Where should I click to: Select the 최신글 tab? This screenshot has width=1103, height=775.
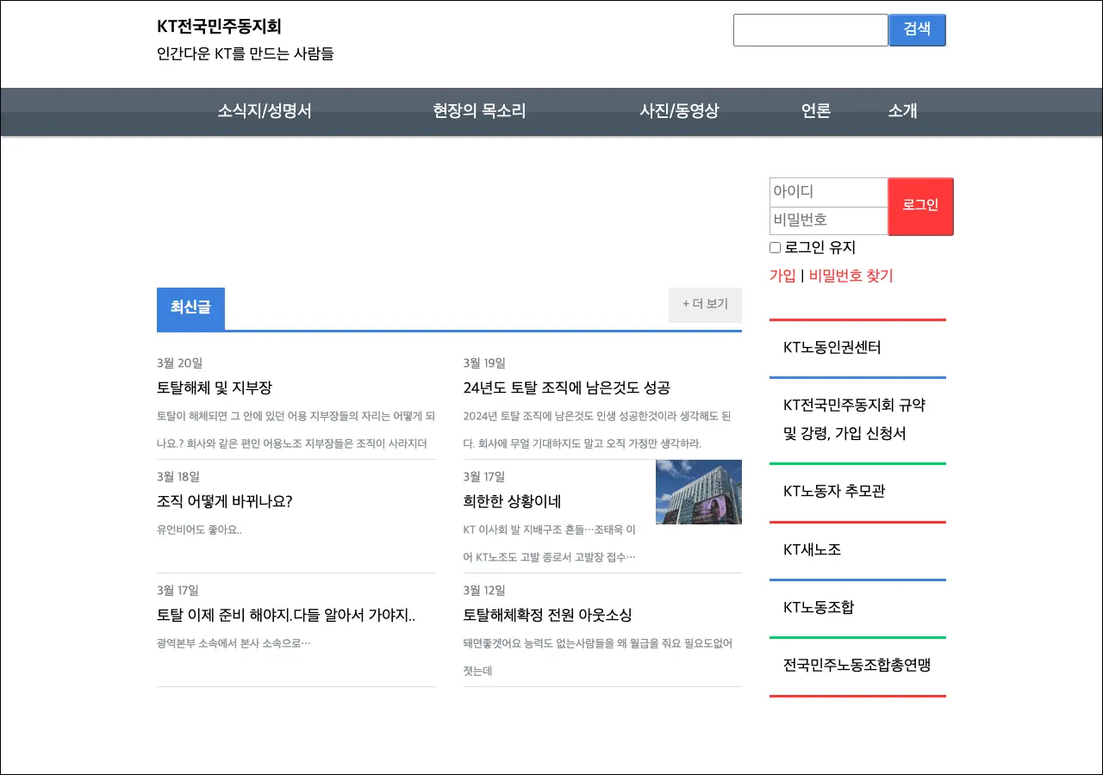click(190, 307)
